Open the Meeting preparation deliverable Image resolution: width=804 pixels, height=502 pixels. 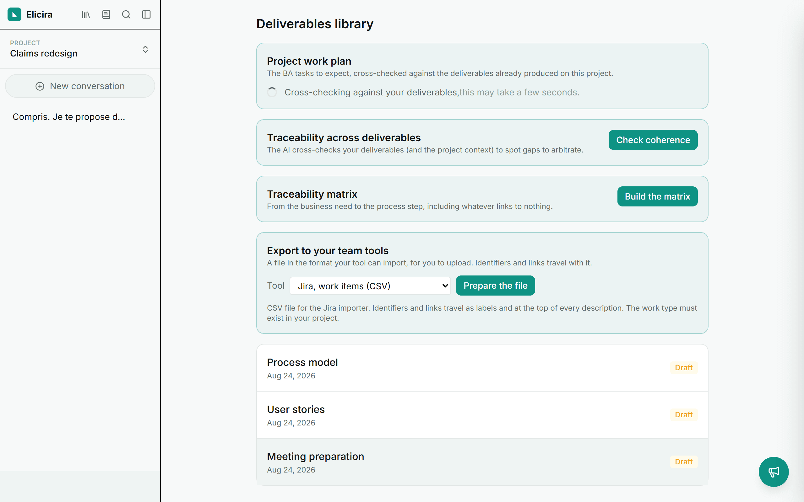(482, 462)
